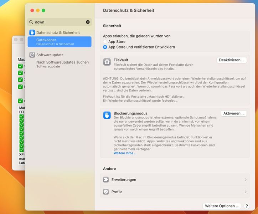Viewport: 258px width, 214px height.
Task: Click the Sicherheit section heading
Action: click(x=112, y=26)
